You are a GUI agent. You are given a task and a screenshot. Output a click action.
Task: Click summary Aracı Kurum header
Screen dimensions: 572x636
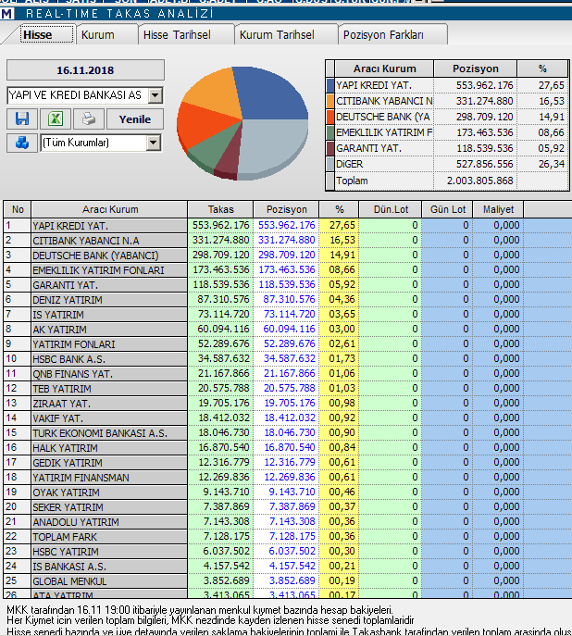point(384,69)
